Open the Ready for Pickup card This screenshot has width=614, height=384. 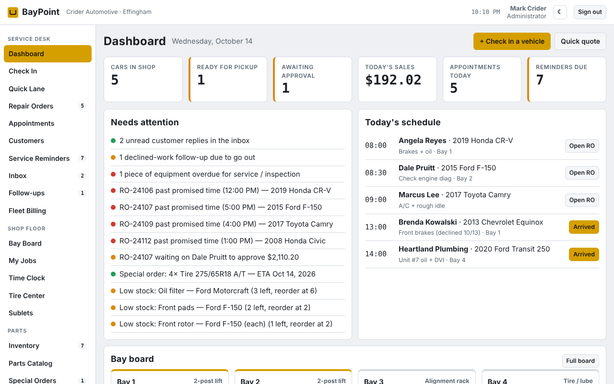click(x=228, y=80)
